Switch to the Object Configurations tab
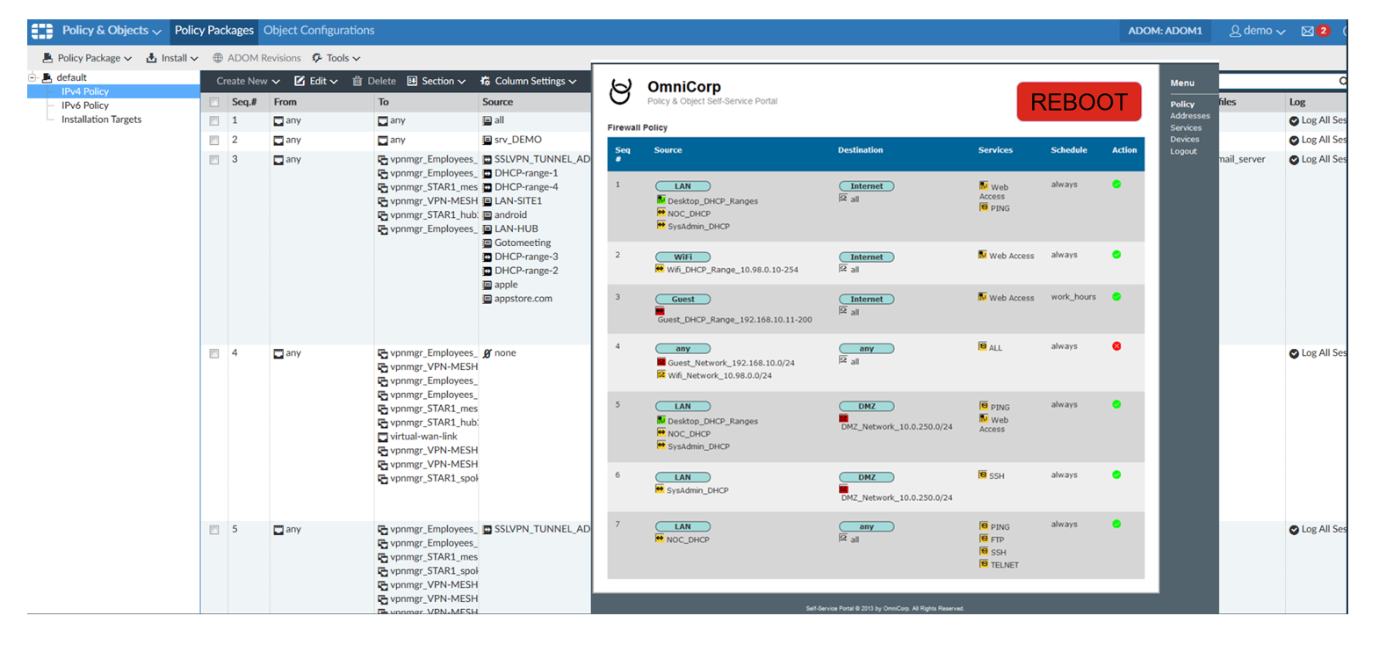Viewport: 1379px width, 645px height. (x=319, y=31)
